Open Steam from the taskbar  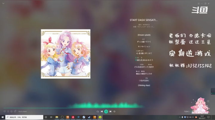(89, 117)
